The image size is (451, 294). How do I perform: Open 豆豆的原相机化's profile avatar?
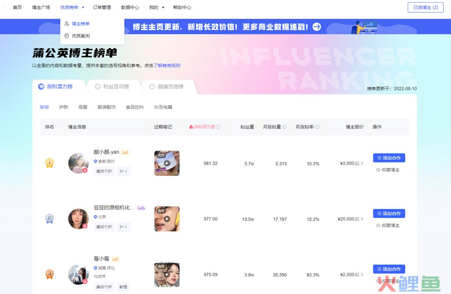click(x=78, y=219)
